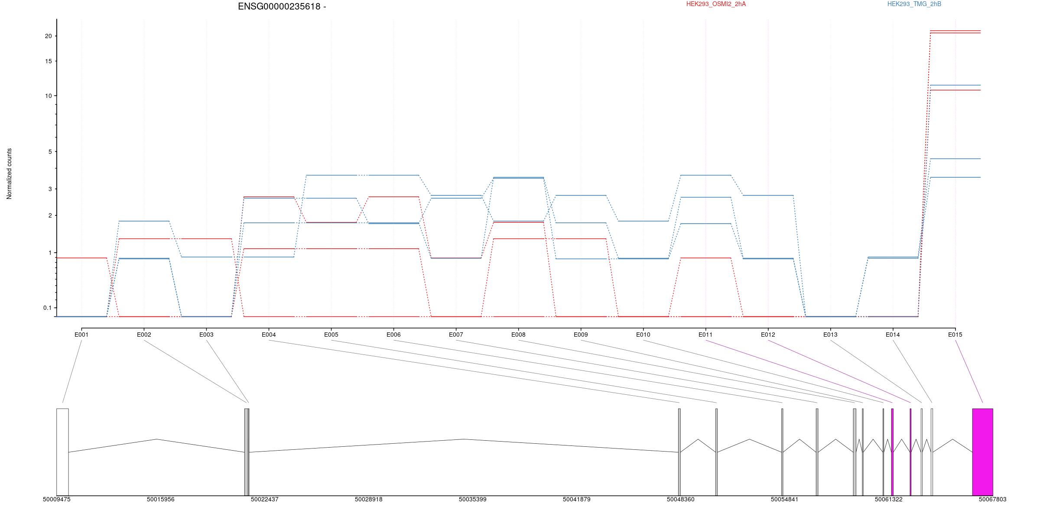Click genomic coordinate 50028918
The height and width of the screenshot is (520, 1040).
pyautogui.click(x=368, y=499)
